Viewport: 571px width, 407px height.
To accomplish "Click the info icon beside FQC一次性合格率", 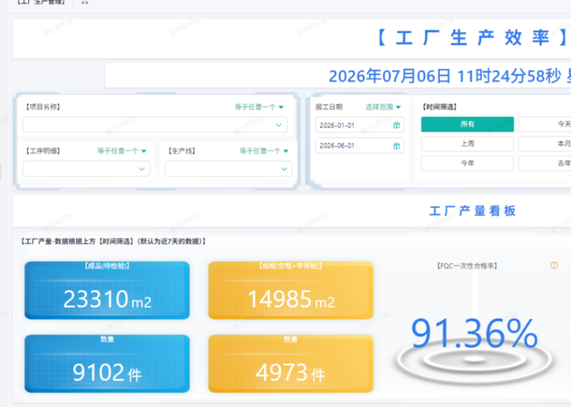I will click(x=554, y=266).
